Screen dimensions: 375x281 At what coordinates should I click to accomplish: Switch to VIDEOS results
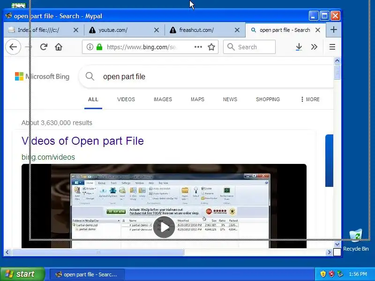coord(126,99)
